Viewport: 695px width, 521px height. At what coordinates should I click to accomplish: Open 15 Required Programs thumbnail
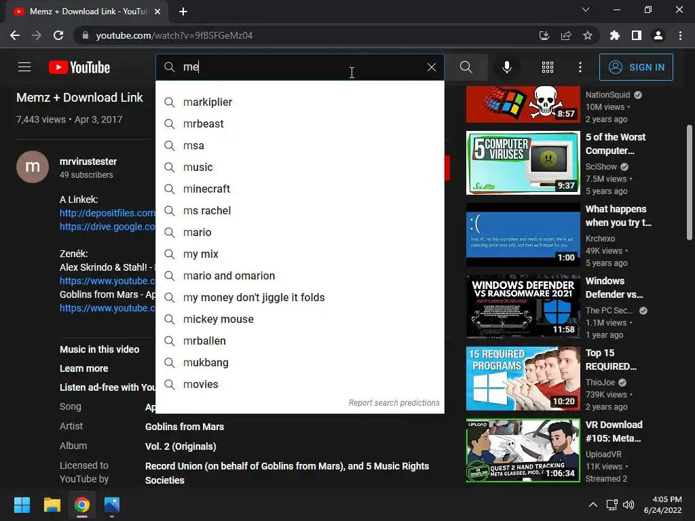pyautogui.click(x=523, y=379)
